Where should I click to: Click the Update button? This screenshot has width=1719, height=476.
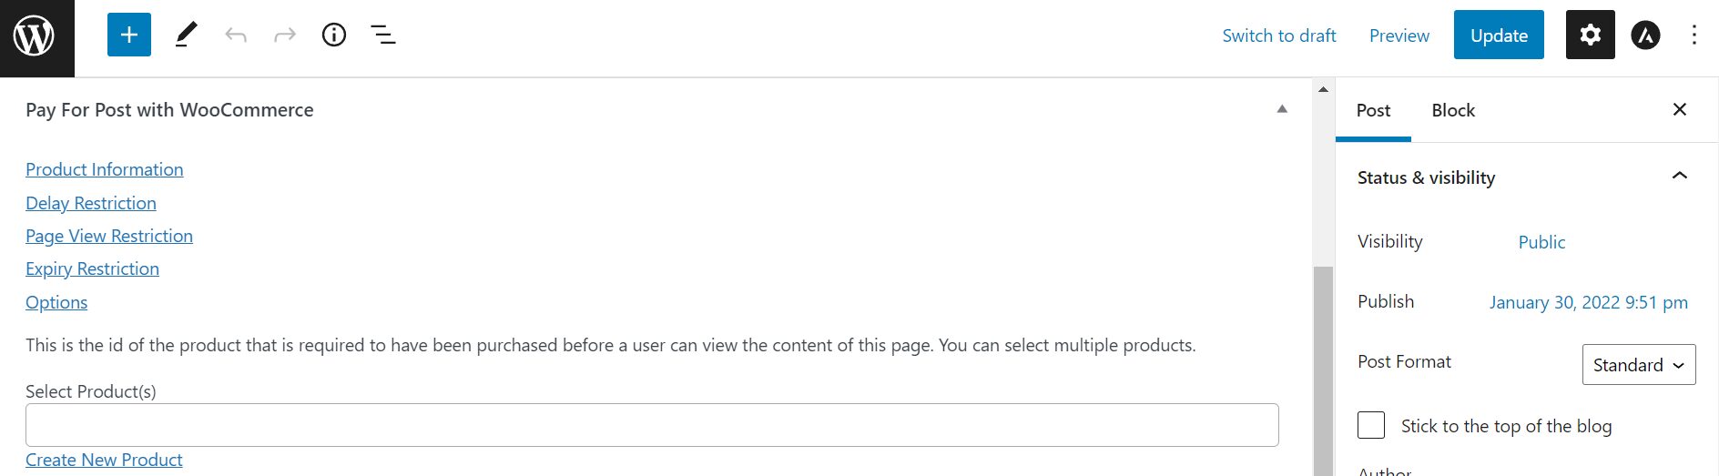(1499, 35)
